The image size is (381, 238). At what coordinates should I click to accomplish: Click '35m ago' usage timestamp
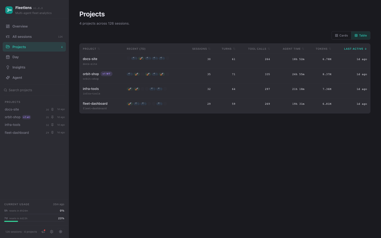(58, 204)
